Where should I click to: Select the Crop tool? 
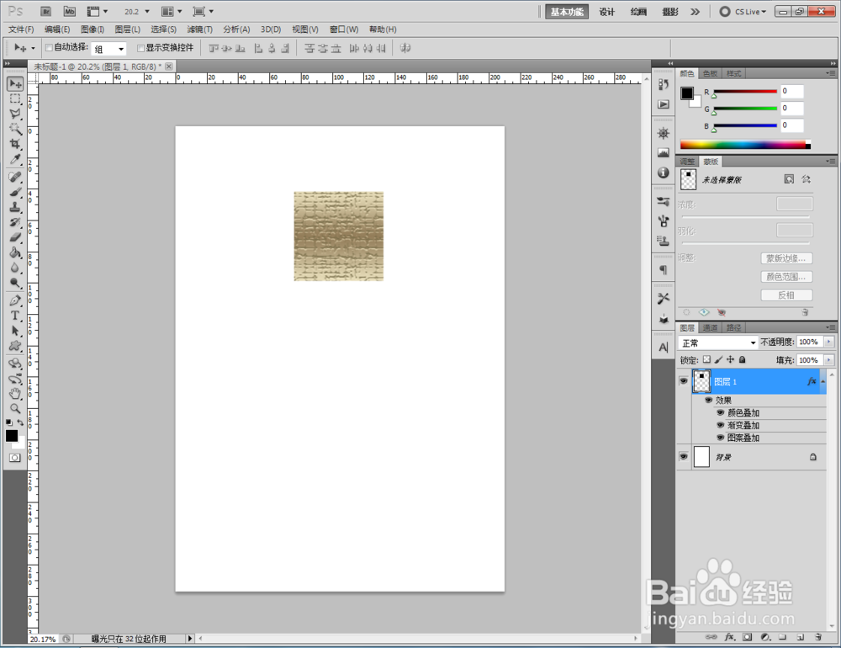pyautogui.click(x=15, y=144)
